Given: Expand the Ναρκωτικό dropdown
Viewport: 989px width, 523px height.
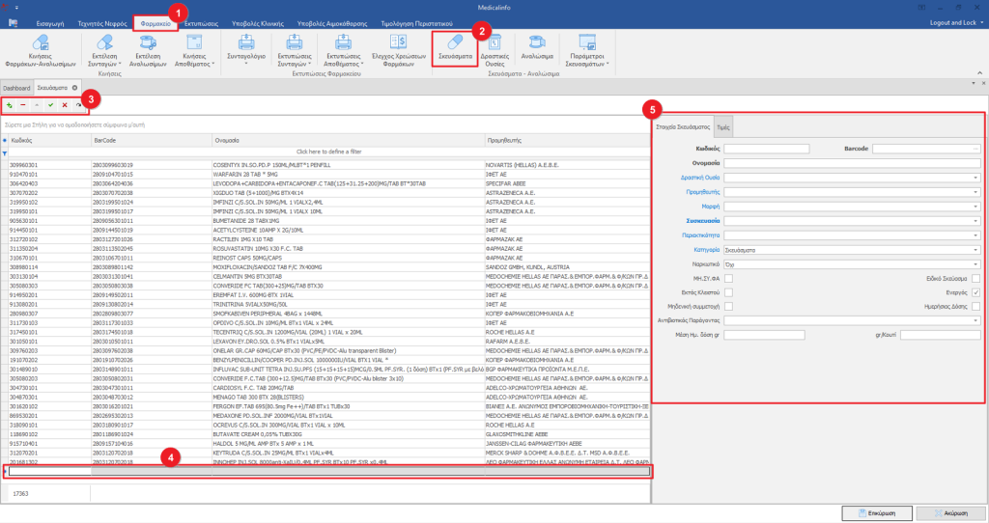Looking at the screenshot, I should [x=975, y=263].
